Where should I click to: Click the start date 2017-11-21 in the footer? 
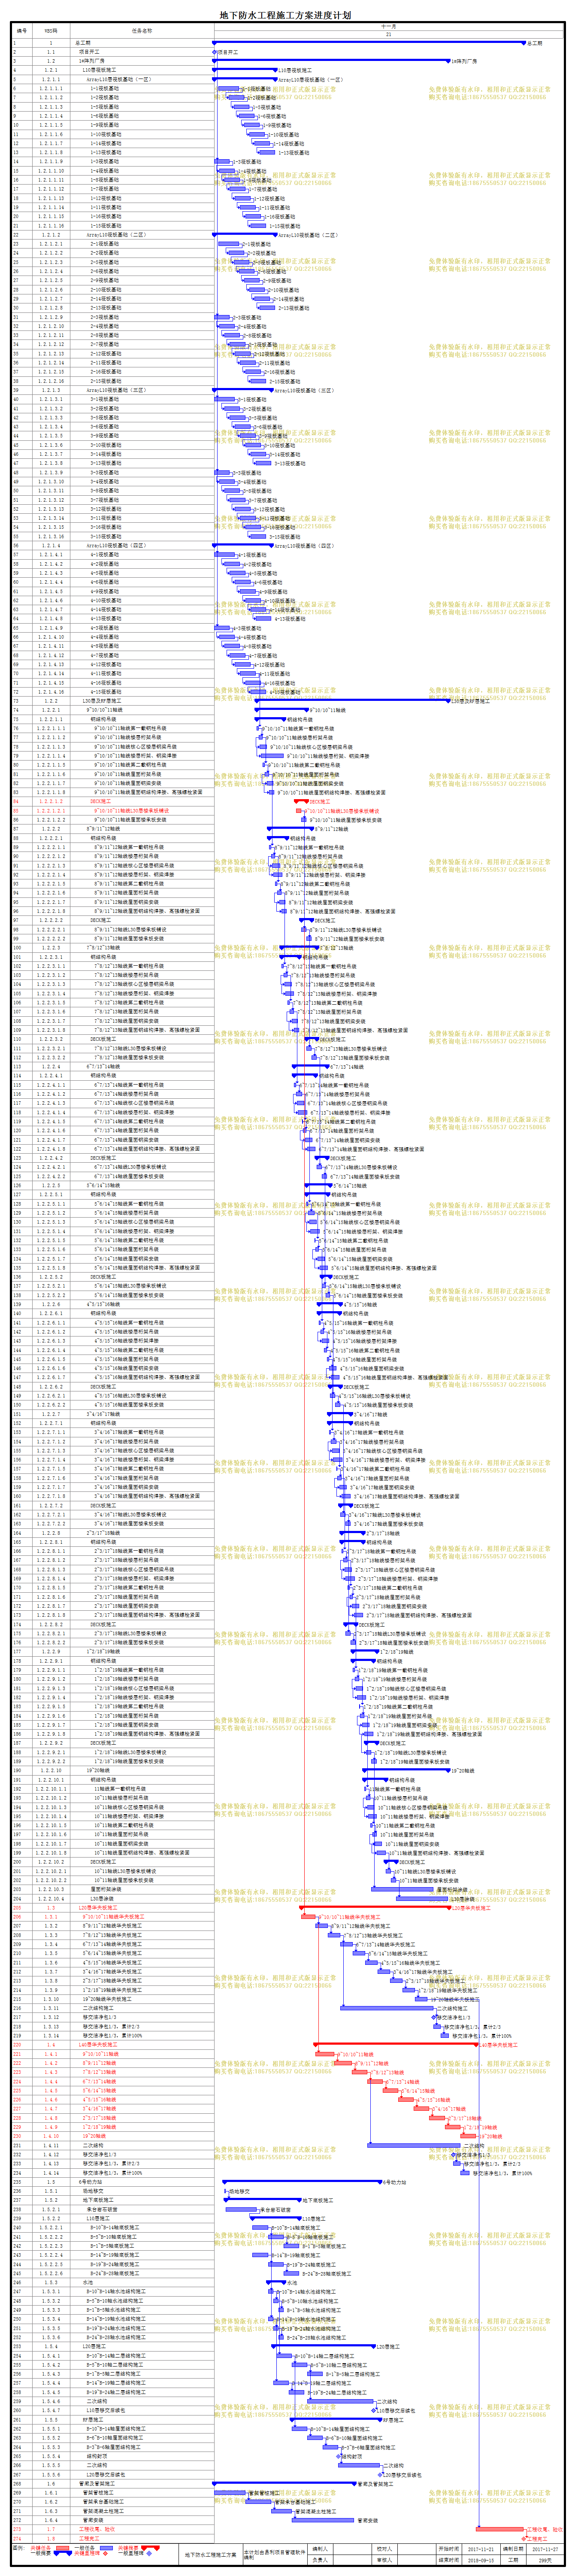coord(481,2549)
